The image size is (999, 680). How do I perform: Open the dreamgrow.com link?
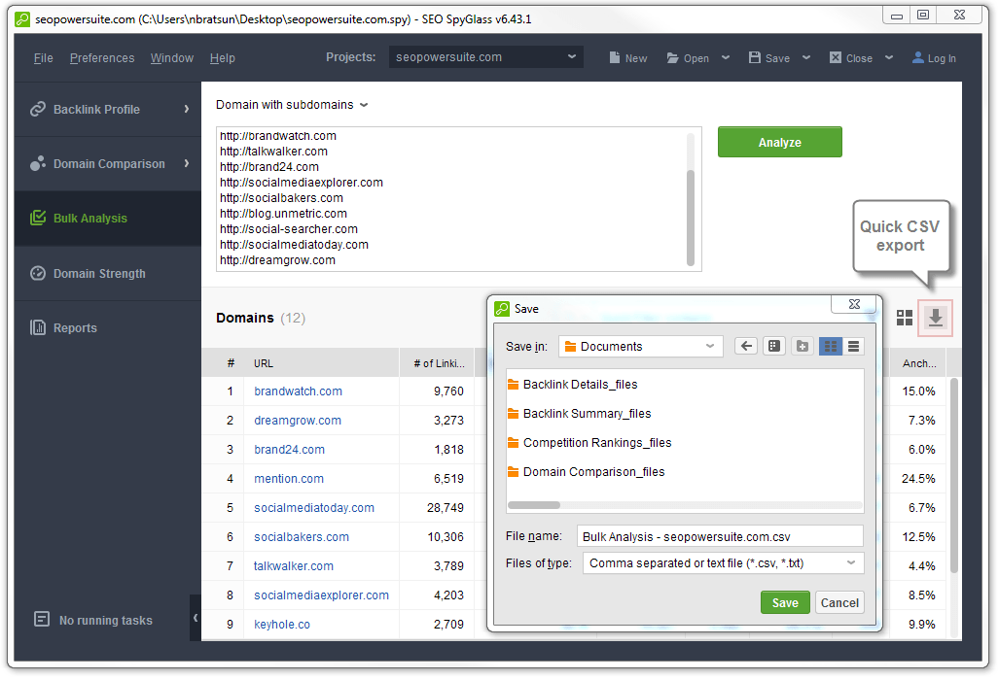[298, 421]
